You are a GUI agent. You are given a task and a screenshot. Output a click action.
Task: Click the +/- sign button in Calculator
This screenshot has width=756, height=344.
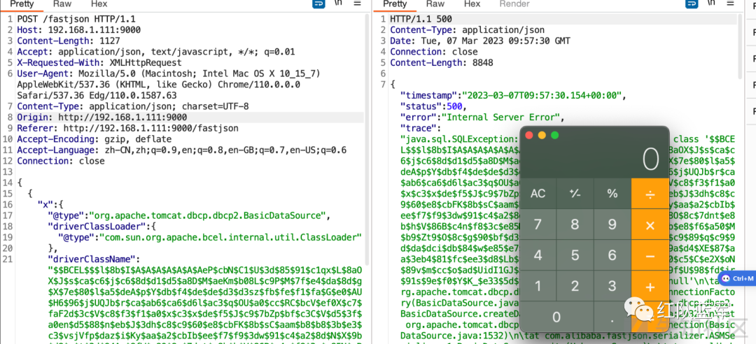click(575, 194)
